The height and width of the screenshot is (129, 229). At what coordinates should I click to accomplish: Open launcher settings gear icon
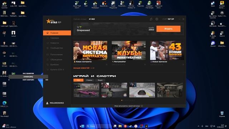pos(157,19)
